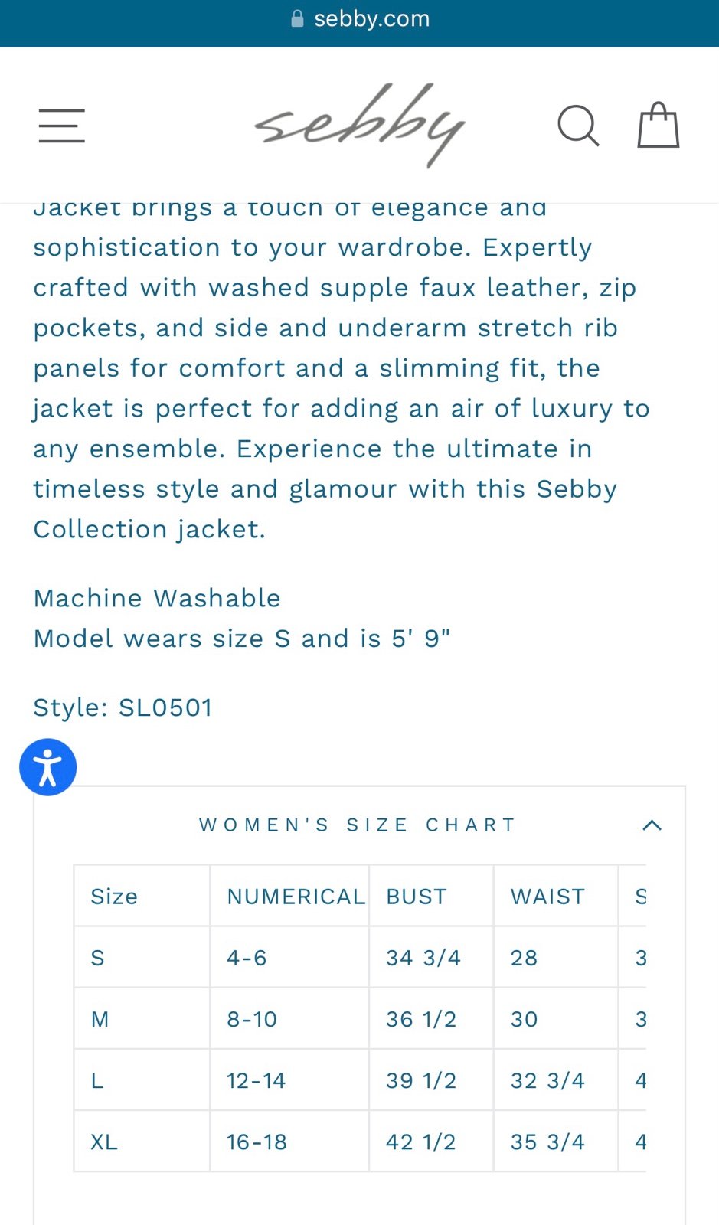Select the WAIST column header
719x1225 pixels.
[x=547, y=896]
